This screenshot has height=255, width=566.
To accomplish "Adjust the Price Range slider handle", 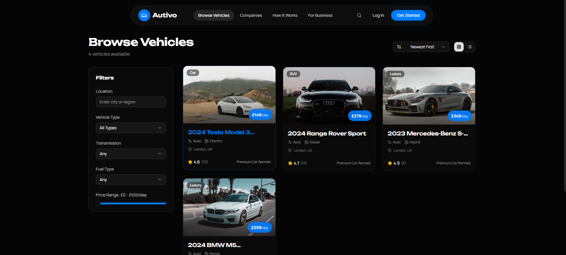I will click(x=98, y=203).
